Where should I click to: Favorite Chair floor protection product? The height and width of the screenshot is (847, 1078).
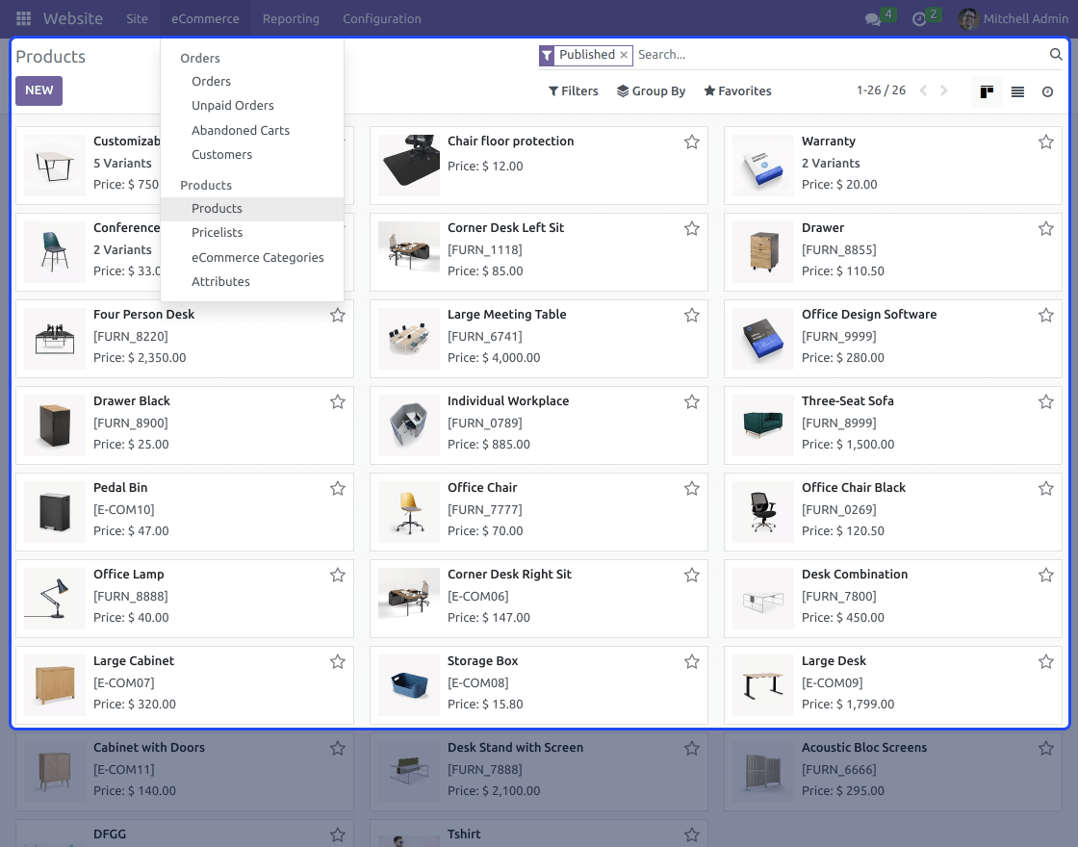692,142
